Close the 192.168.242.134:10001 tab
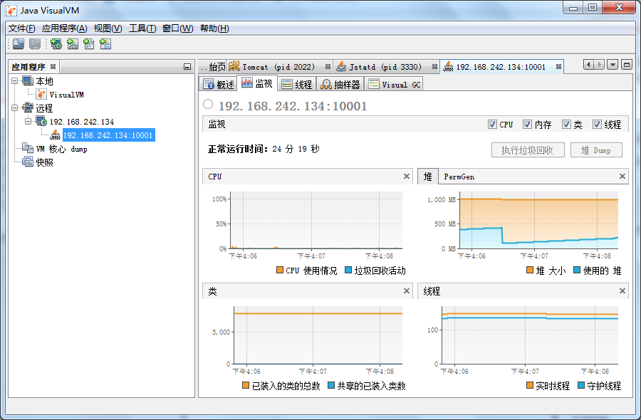 tap(558, 67)
